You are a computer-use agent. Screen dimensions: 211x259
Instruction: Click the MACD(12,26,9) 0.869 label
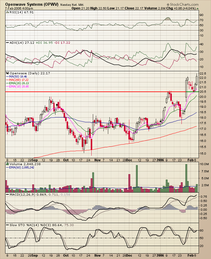click(28, 195)
